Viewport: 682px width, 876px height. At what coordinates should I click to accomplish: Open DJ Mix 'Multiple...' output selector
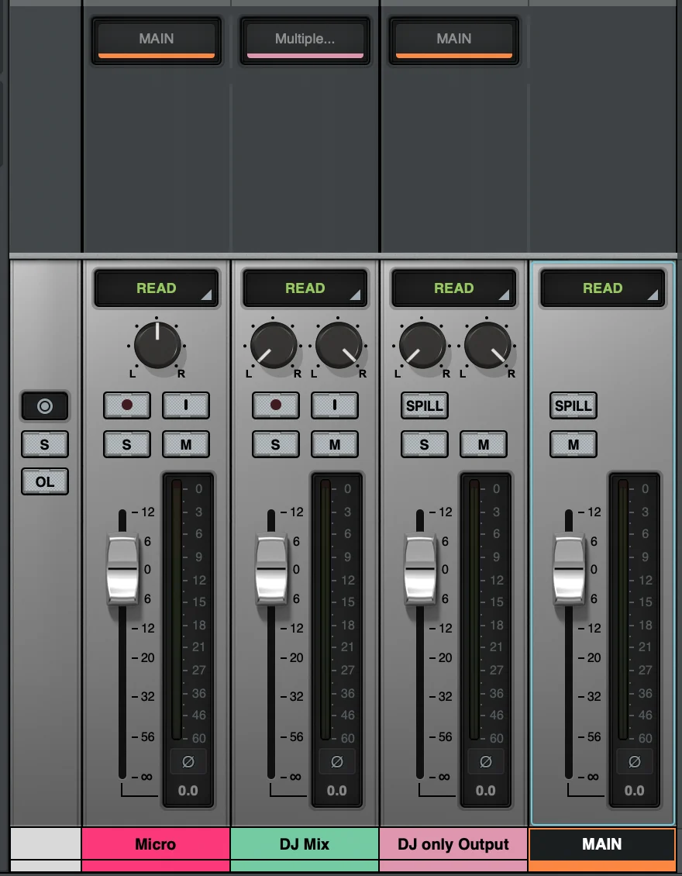point(305,41)
